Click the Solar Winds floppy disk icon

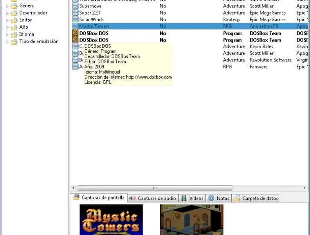tap(75, 19)
